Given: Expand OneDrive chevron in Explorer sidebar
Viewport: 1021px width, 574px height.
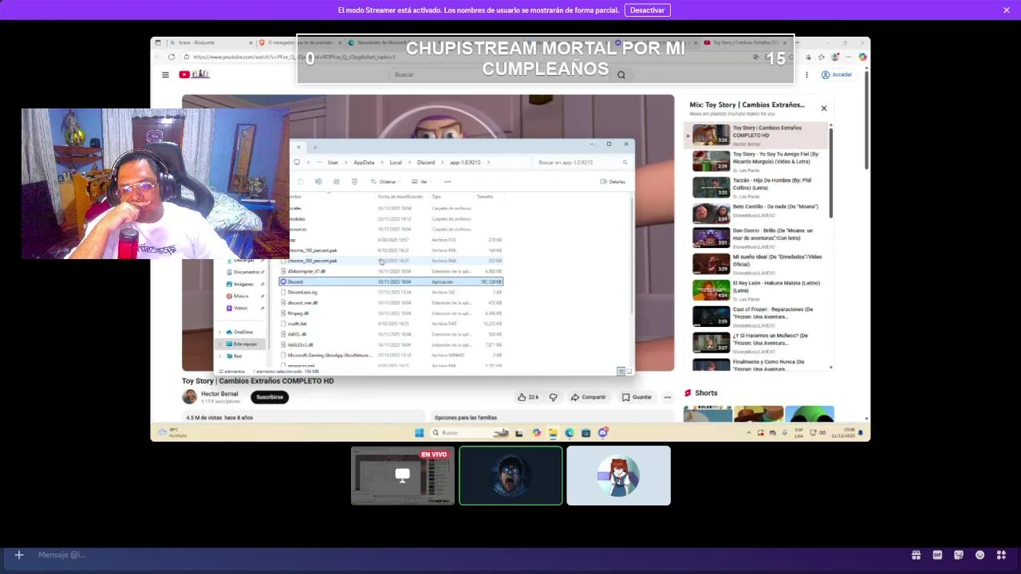Looking at the screenshot, I should pyautogui.click(x=220, y=332).
